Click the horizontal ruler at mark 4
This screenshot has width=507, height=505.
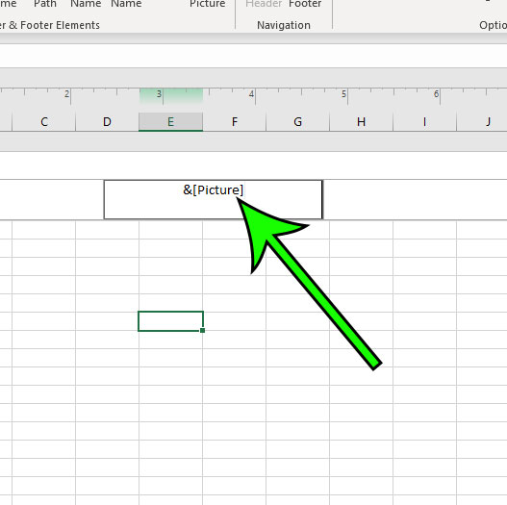(251, 94)
